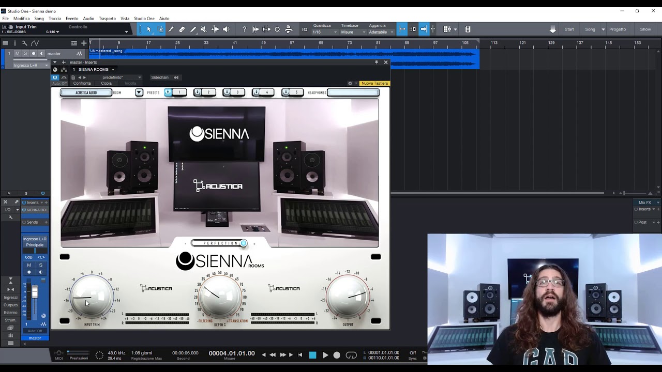Click the Copia button
The height and width of the screenshot is (372, 662).
[x=106, y=83]
